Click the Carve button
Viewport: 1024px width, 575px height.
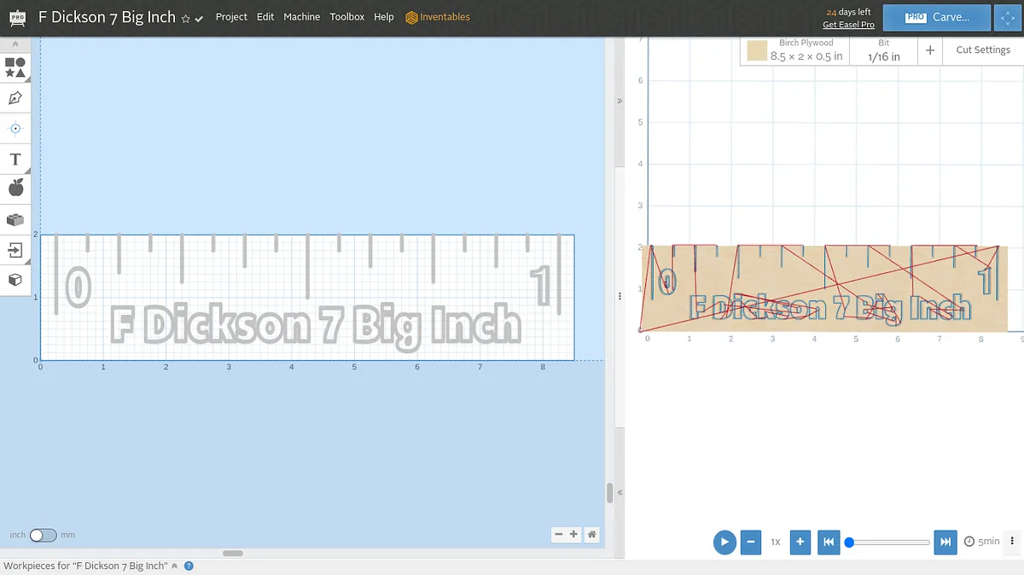(936, 17)
